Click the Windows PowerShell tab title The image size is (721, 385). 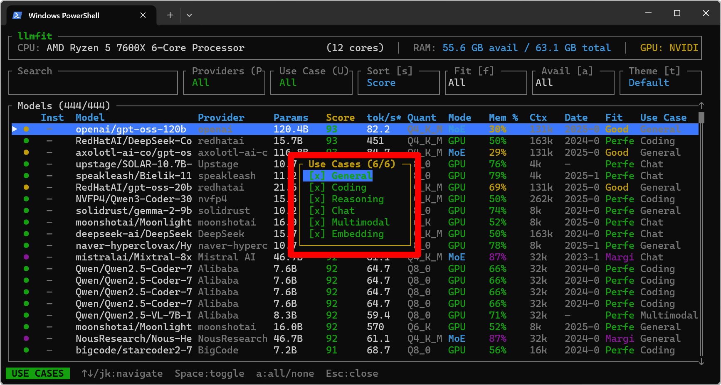[64, 15]
